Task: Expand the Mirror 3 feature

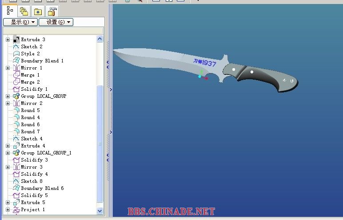Action: pyautogui.click(x=8, y=167)
